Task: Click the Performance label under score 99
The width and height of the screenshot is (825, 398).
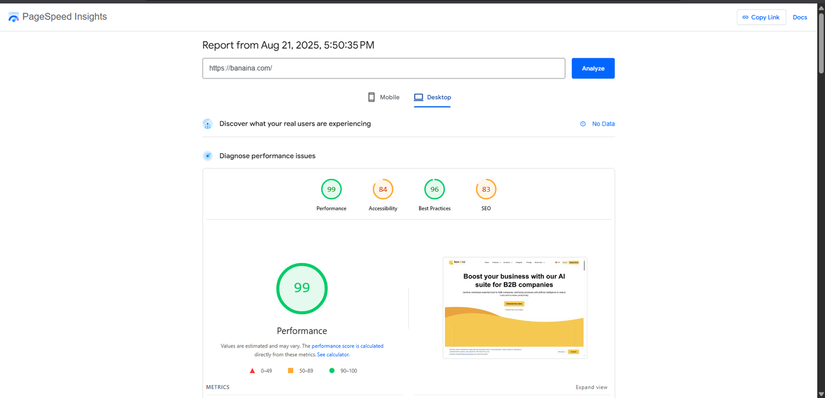Action: 332,208
